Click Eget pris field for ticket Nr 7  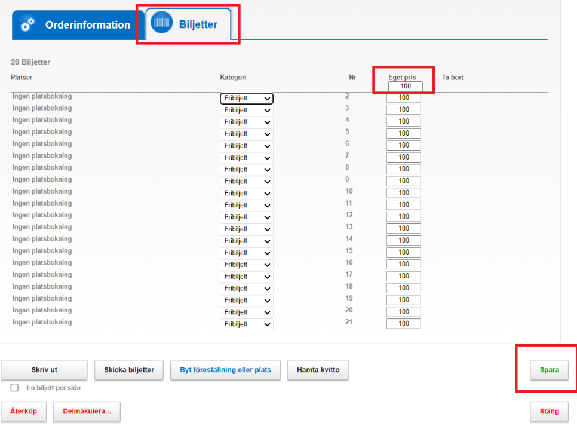404,157
